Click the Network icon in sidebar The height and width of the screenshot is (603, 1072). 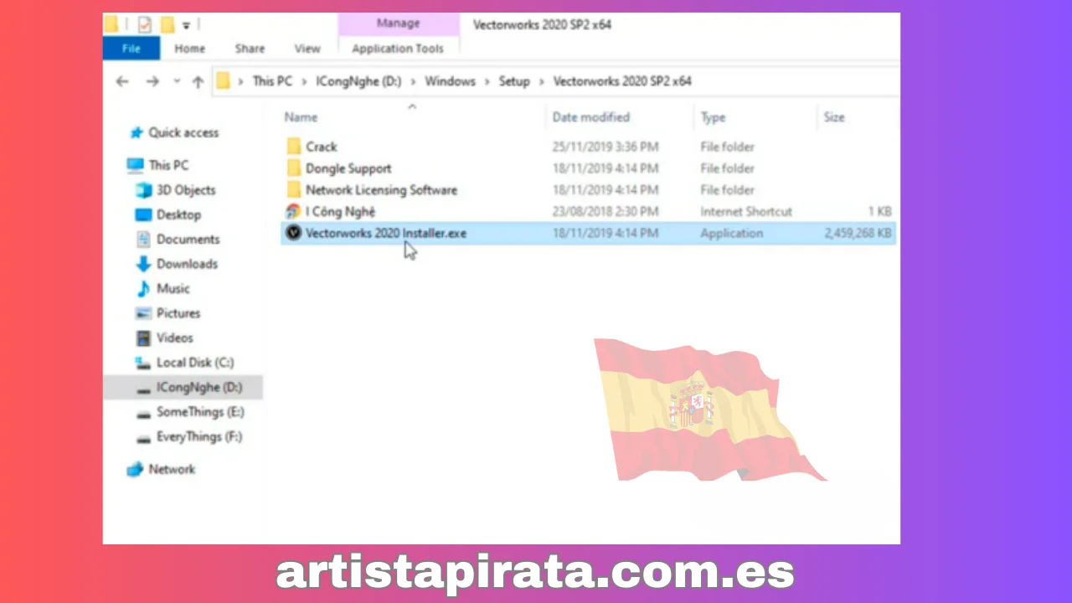[135, 470]
